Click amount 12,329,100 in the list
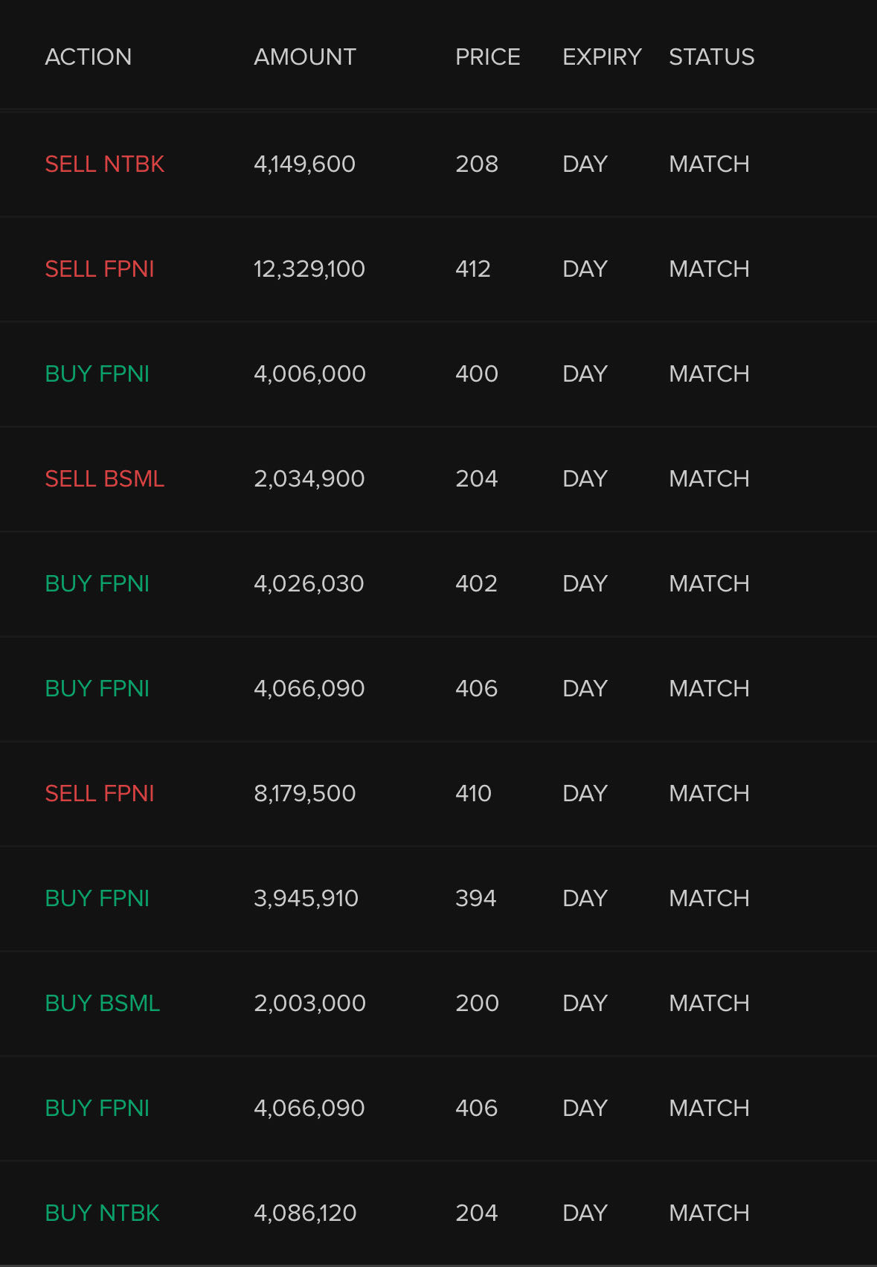Image resolution: width=877 pixels, height=1267 pixels. (309, 269)
